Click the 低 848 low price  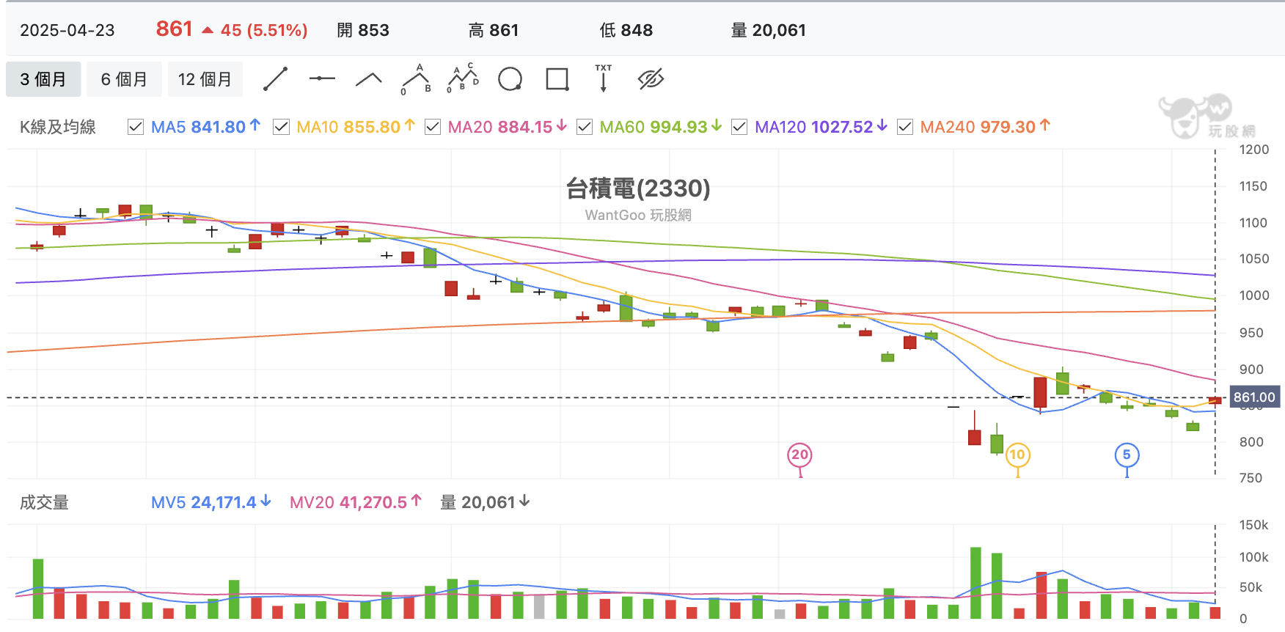626,30
